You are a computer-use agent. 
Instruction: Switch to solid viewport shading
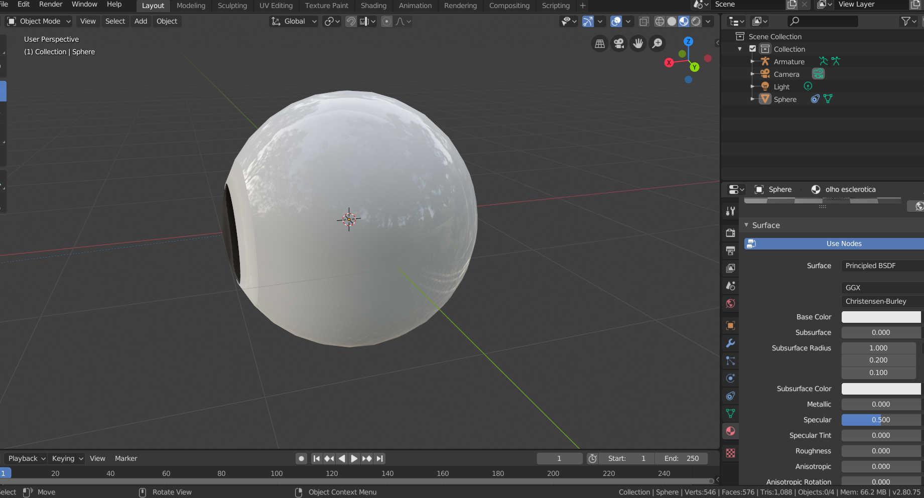click(672, 21)
